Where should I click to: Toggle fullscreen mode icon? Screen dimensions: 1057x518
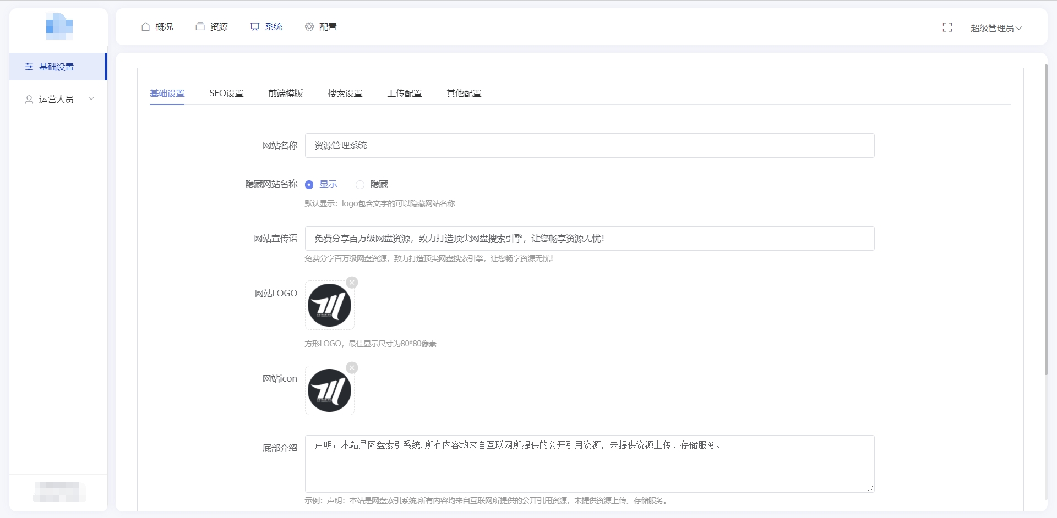coord(947,27)
